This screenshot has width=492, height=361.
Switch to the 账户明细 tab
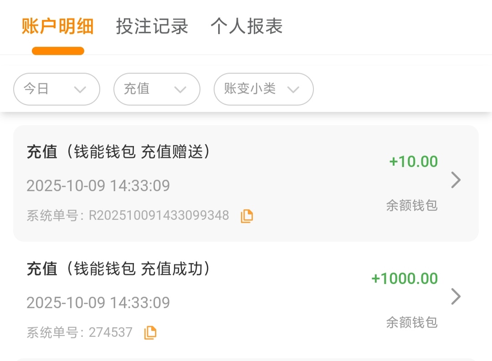coord(57,26)
